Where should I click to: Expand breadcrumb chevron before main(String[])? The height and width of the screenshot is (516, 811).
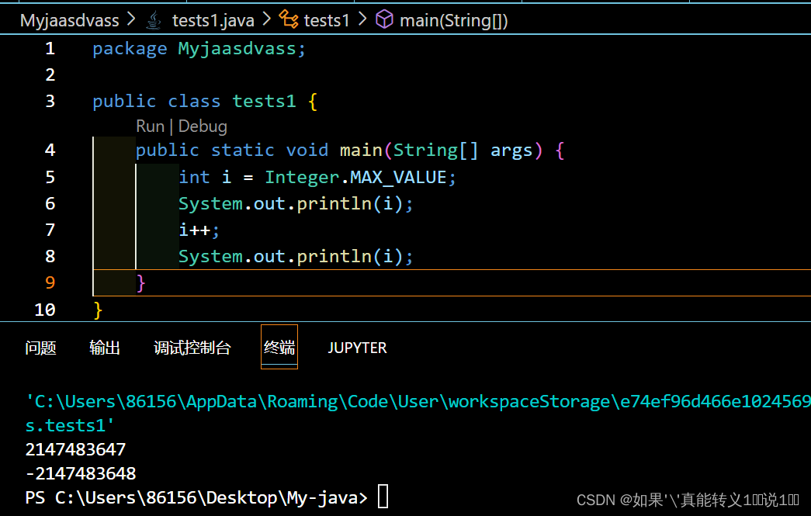362,19
